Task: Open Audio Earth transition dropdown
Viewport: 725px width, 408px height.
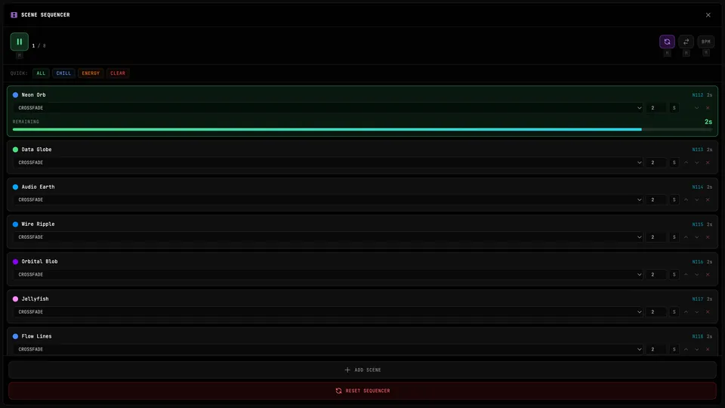Action: [x=329, y=199]
